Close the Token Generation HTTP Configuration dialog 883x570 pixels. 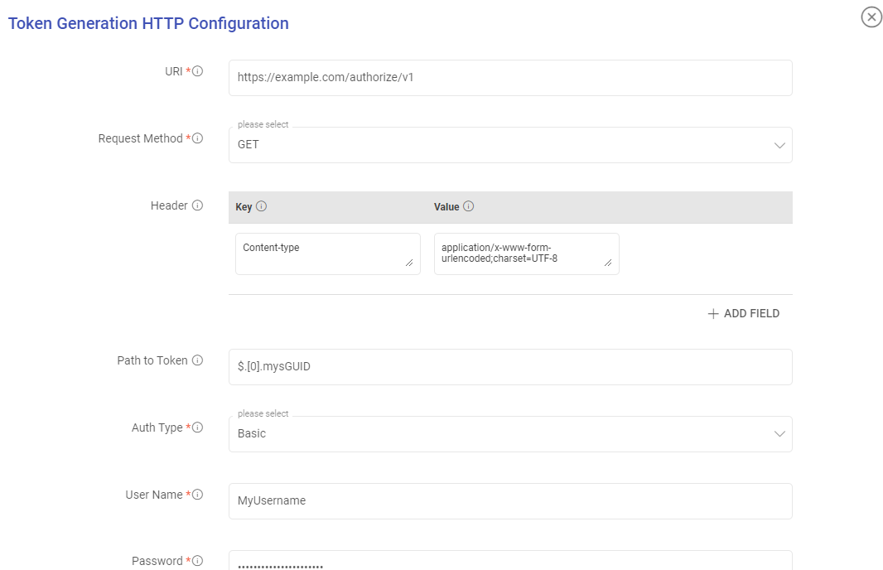coord(871,17)
